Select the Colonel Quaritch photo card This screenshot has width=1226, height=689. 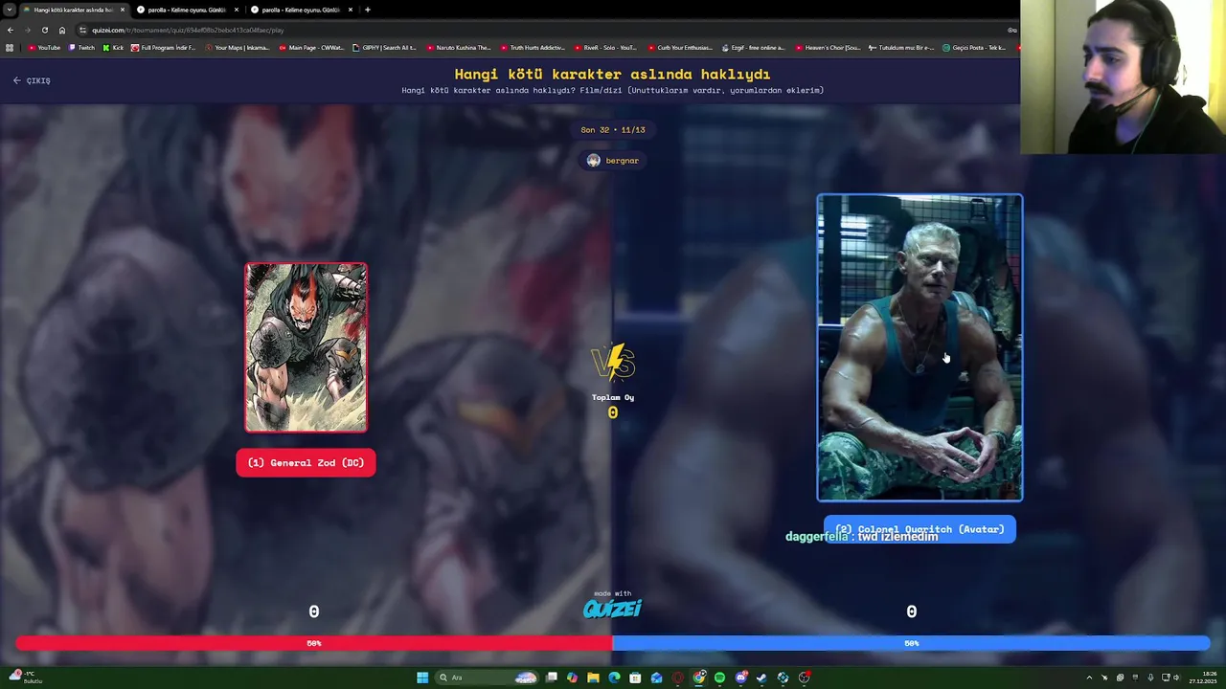pyautogui.click(x=919, y=347)
